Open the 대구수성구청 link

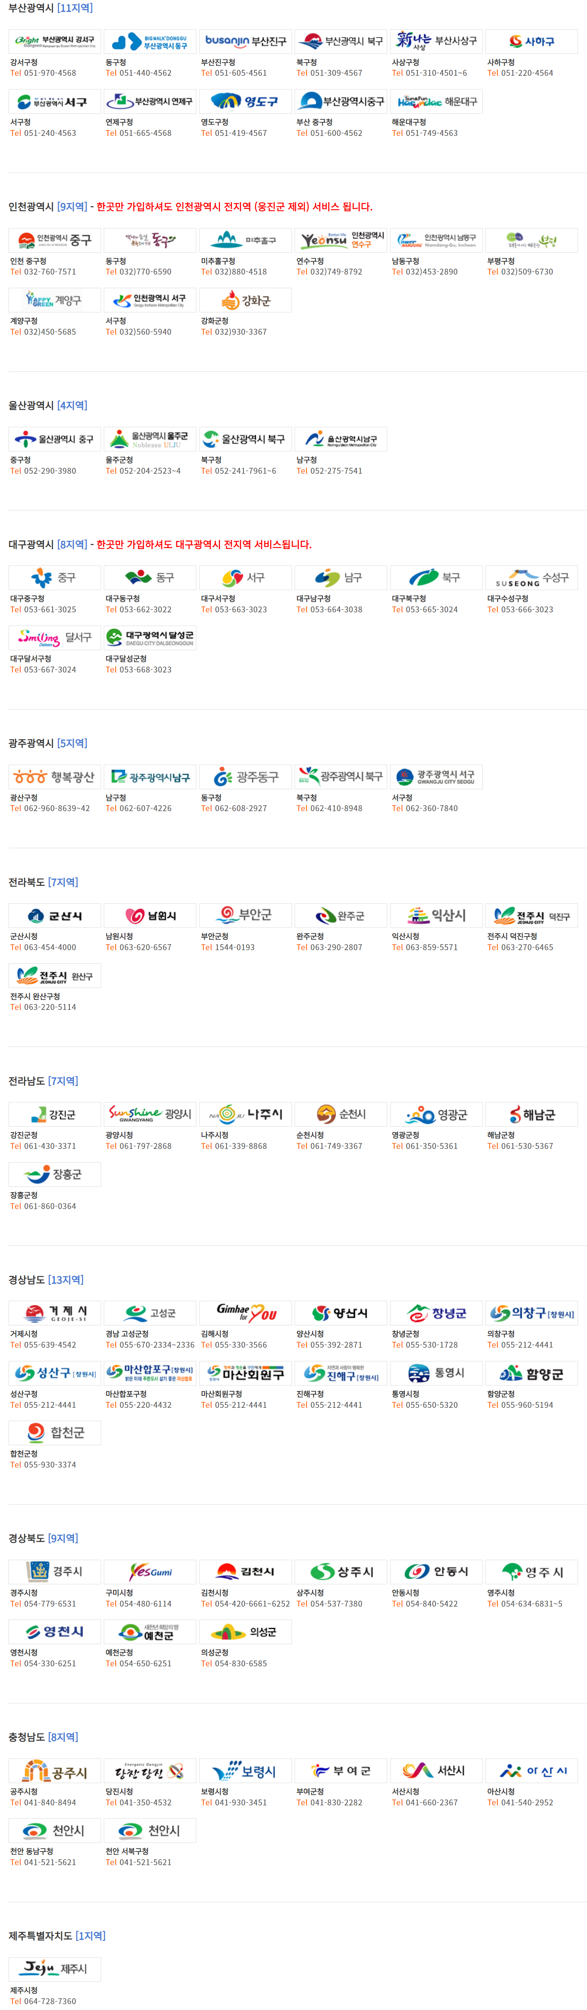[x=507, y=599]
